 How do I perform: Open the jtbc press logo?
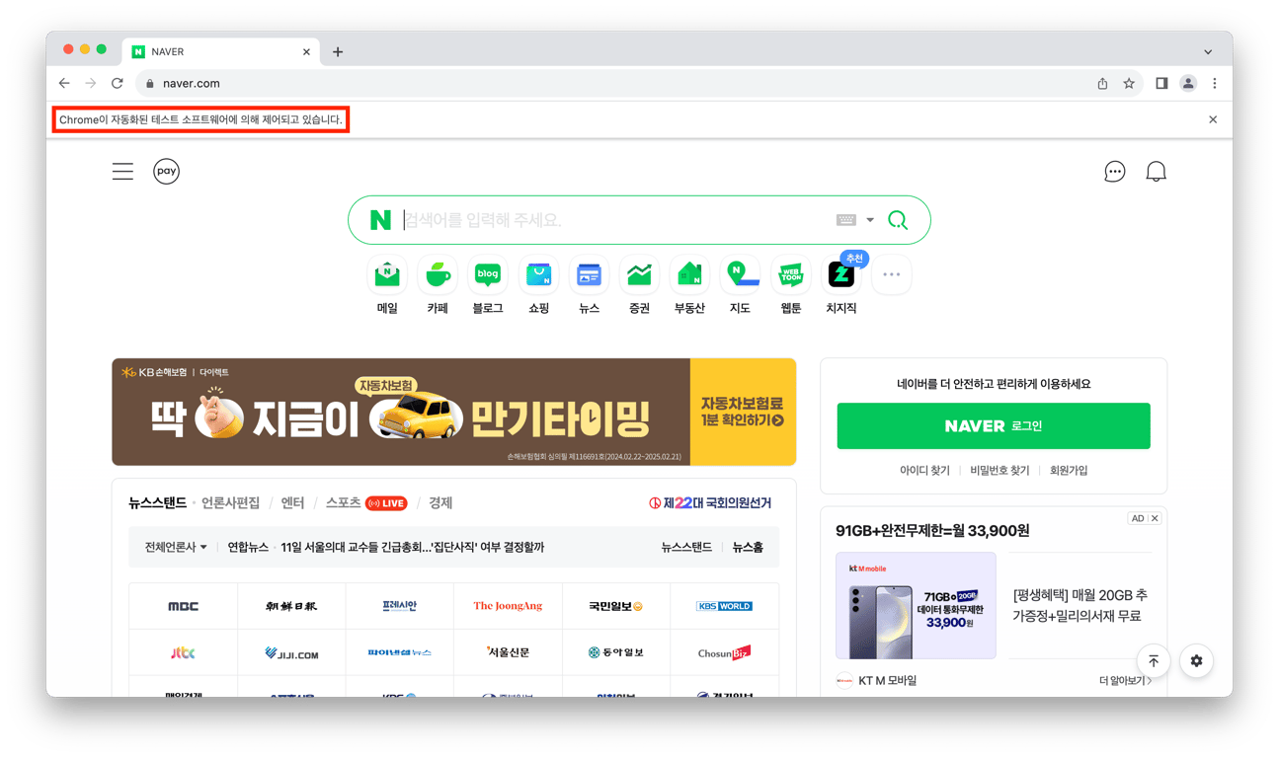click(184, 652)
